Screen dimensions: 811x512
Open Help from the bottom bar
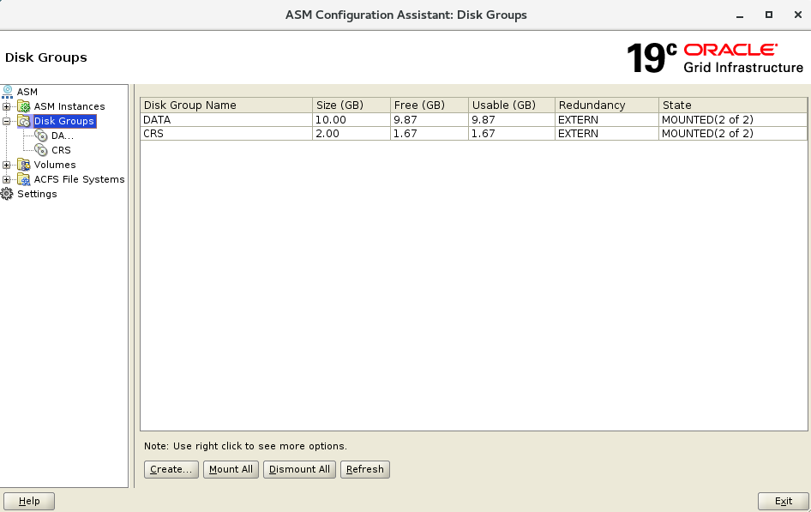click(x=29, y=501)
